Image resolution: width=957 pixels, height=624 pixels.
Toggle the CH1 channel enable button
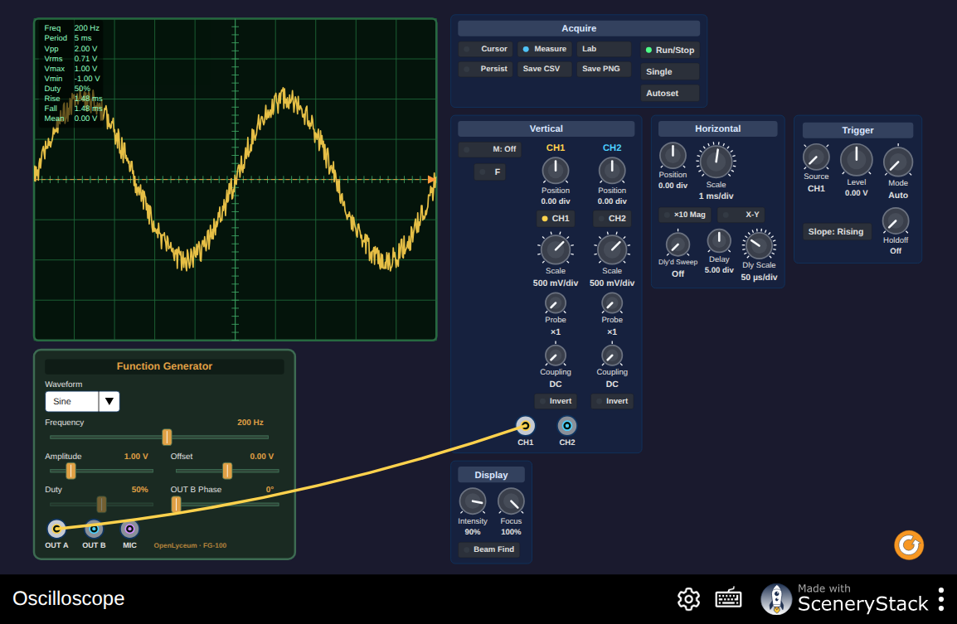(555, 219)
